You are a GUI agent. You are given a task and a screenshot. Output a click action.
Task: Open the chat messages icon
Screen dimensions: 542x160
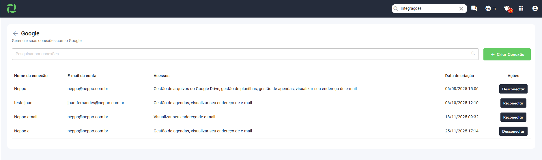(474, 8)
